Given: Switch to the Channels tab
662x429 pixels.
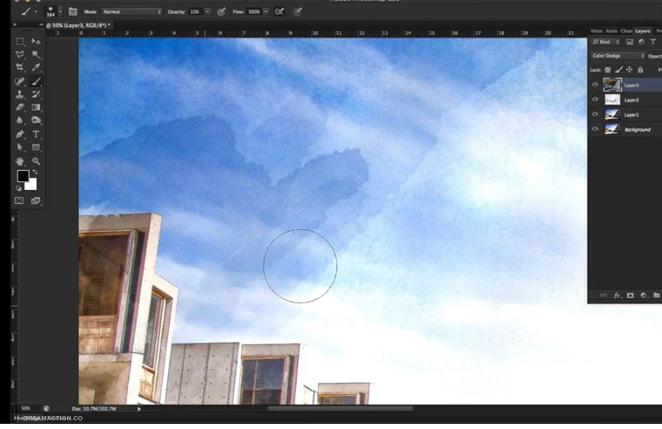Looking at the screenshot, I should tap(626, 31).
